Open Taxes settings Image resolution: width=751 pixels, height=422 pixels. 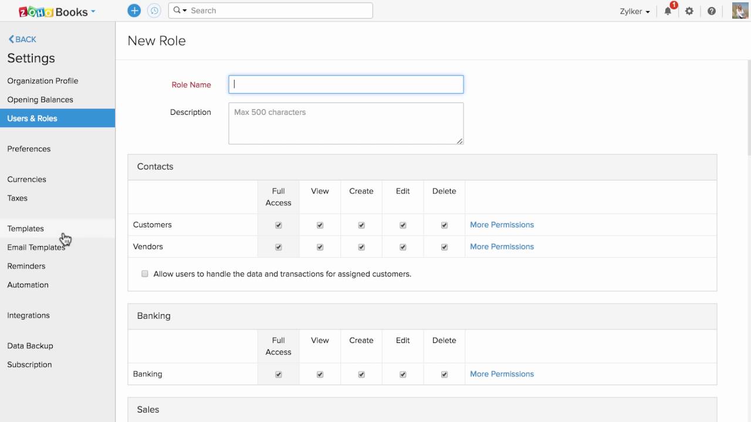pos(18,198)
